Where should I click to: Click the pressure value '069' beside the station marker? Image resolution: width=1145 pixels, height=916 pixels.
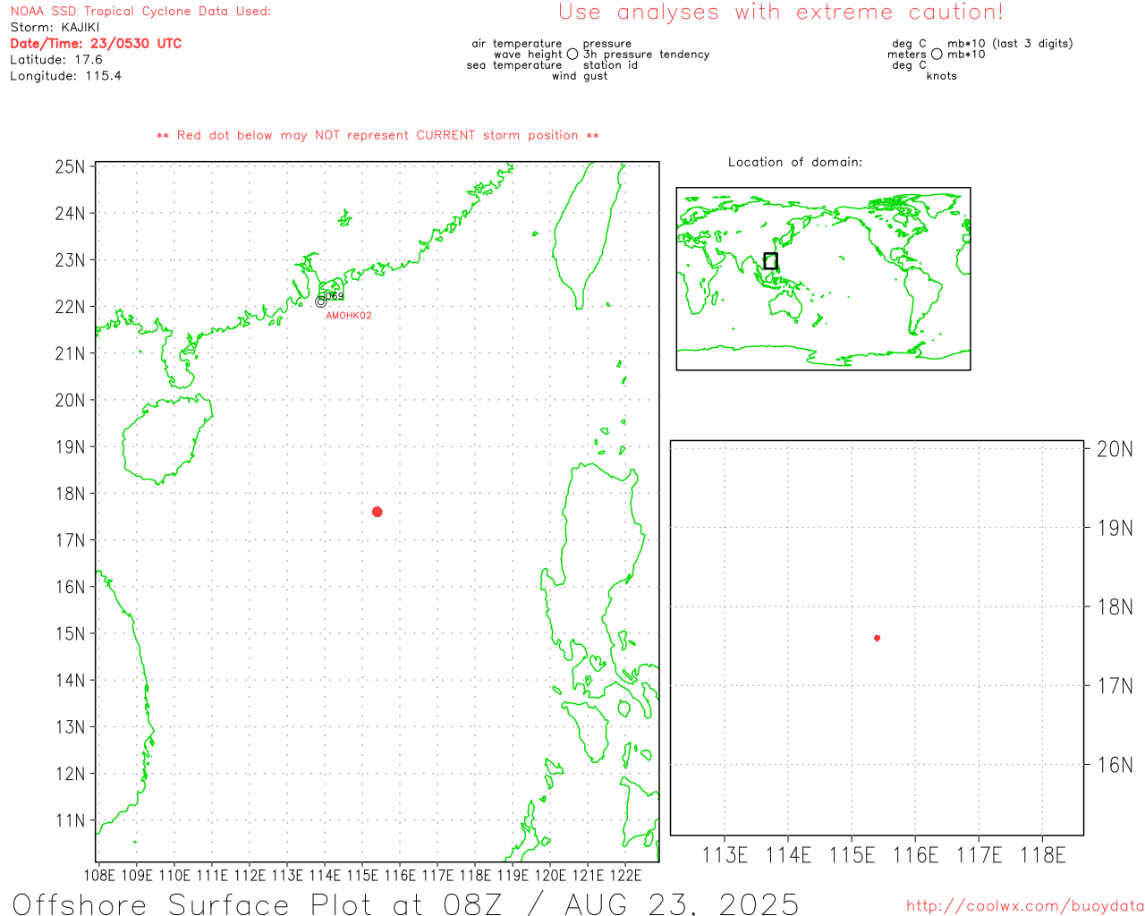click(334, 296)
